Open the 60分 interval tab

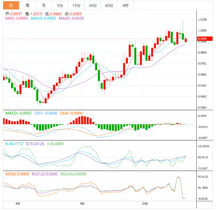click(x=109, y=5)
